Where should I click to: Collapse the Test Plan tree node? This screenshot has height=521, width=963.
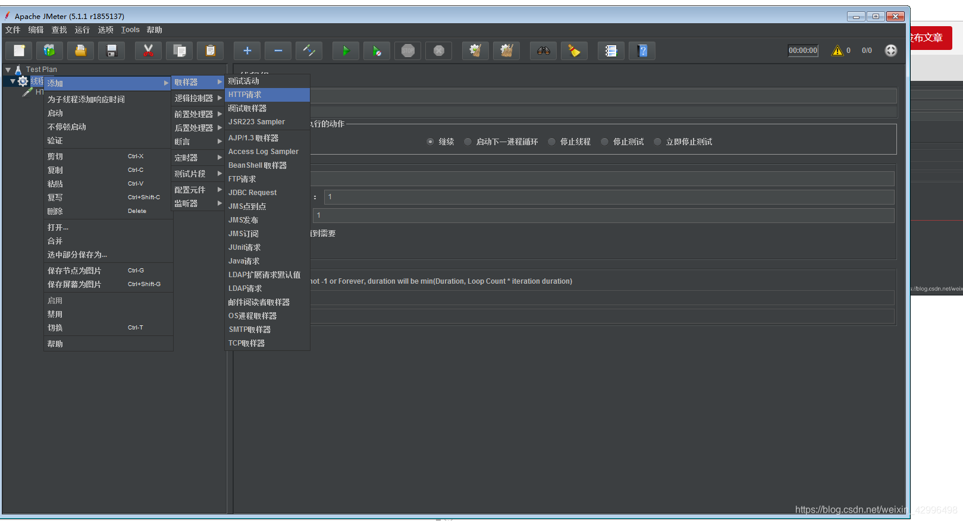[x=8, y=70]
